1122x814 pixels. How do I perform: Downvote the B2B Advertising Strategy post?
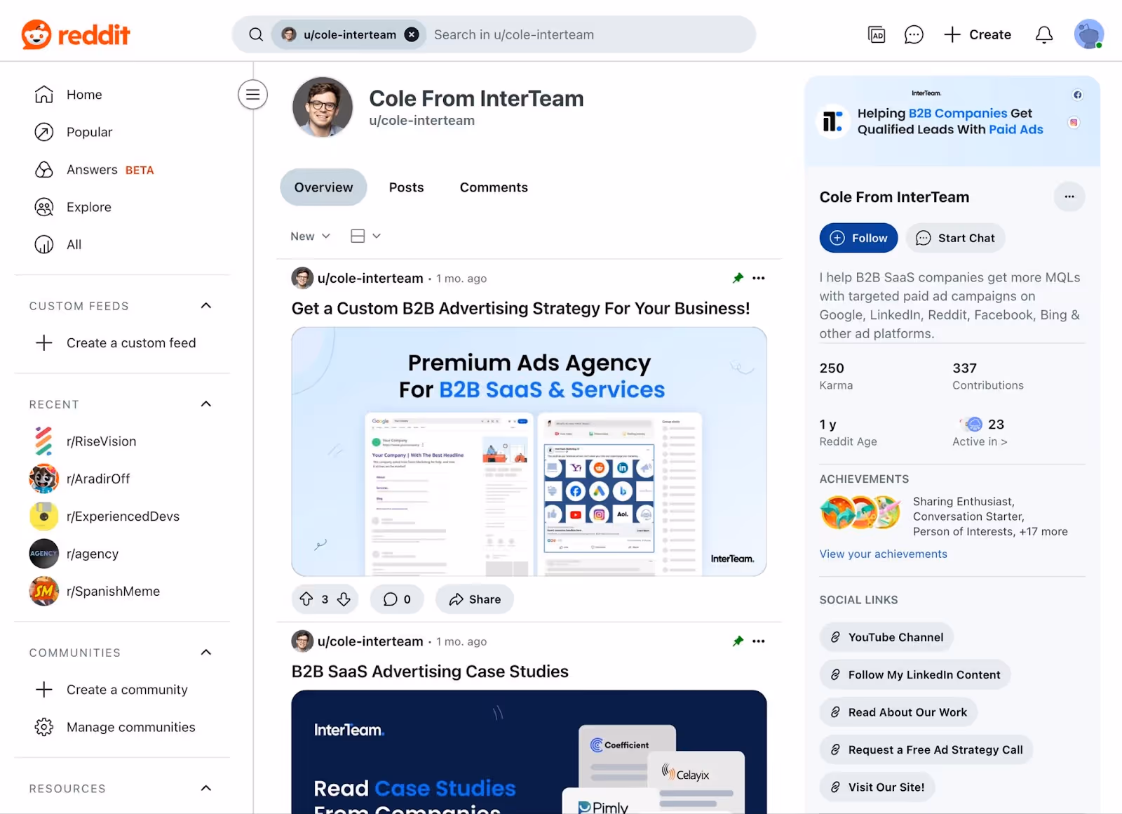click(x=344, y=599)
